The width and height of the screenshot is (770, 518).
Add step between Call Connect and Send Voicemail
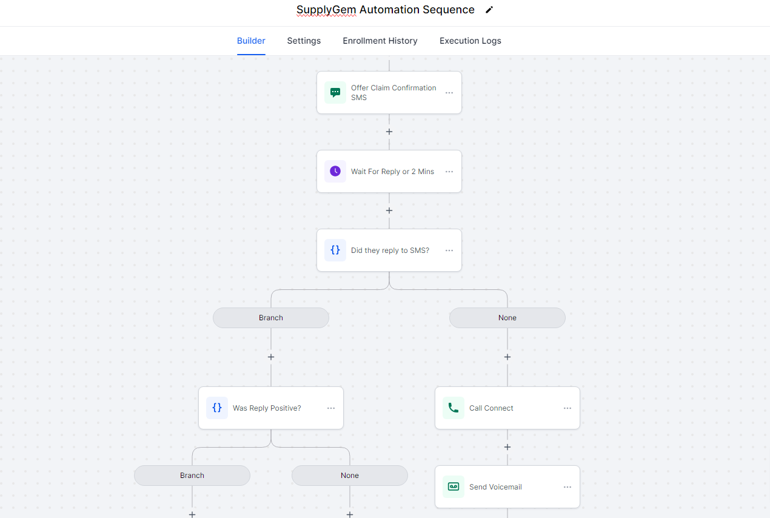pyautogui.click(x=507, y=447)
